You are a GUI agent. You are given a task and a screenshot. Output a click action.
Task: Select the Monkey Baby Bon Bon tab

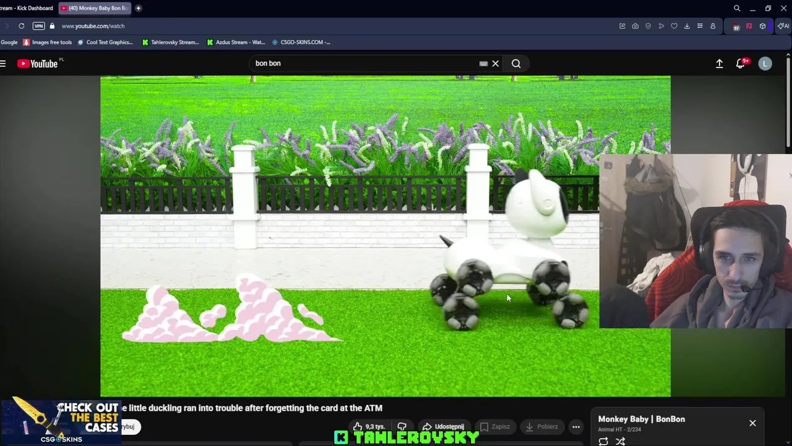pos(94,8)
